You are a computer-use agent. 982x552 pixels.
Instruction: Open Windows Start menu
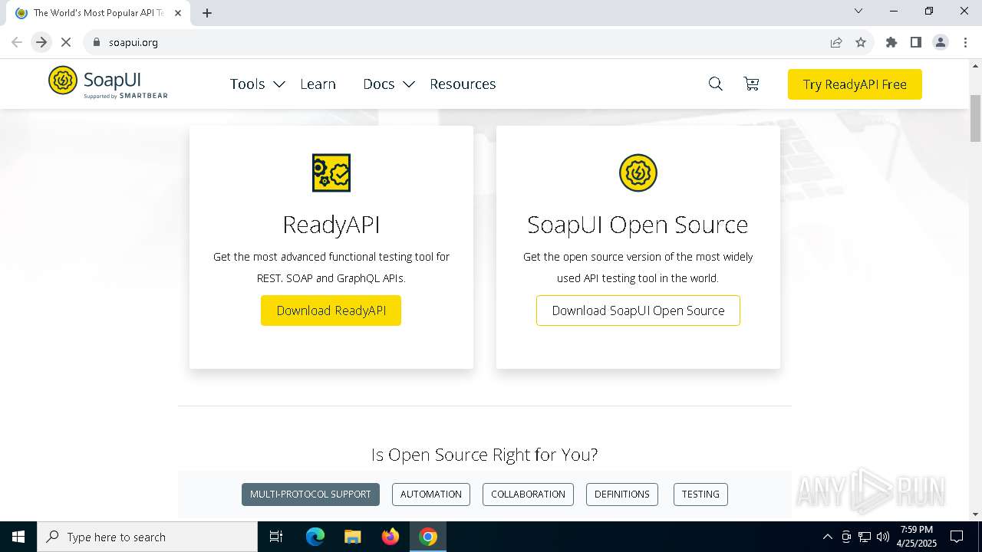click(18, 537)
